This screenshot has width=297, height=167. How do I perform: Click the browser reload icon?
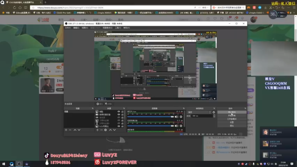coord(14,7)
